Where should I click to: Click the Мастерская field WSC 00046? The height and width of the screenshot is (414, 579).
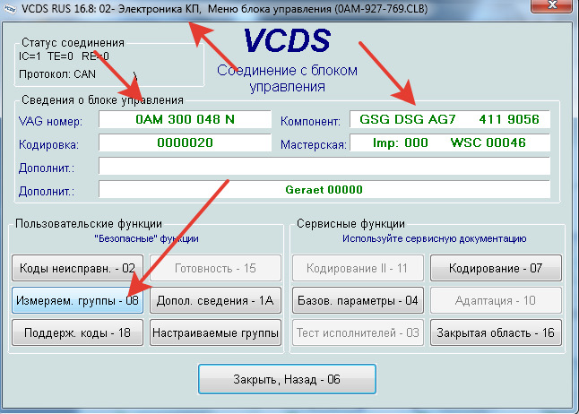click(x=450, y=142)
